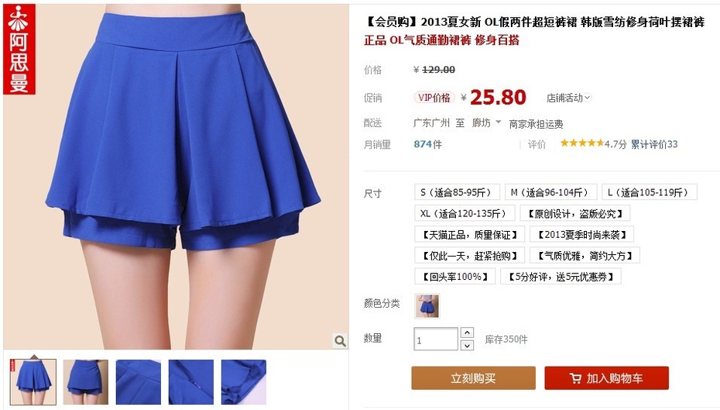
Task: Click the five-star rating icons
Action: tap(581, 143)
